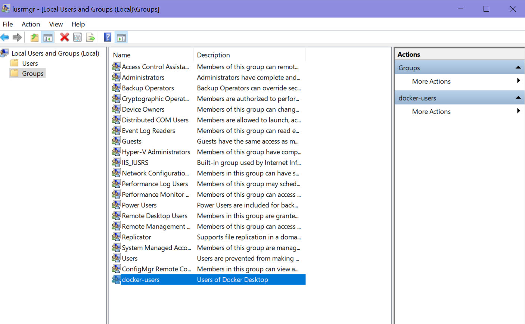Open the Action menu

(x=31, y=24)
